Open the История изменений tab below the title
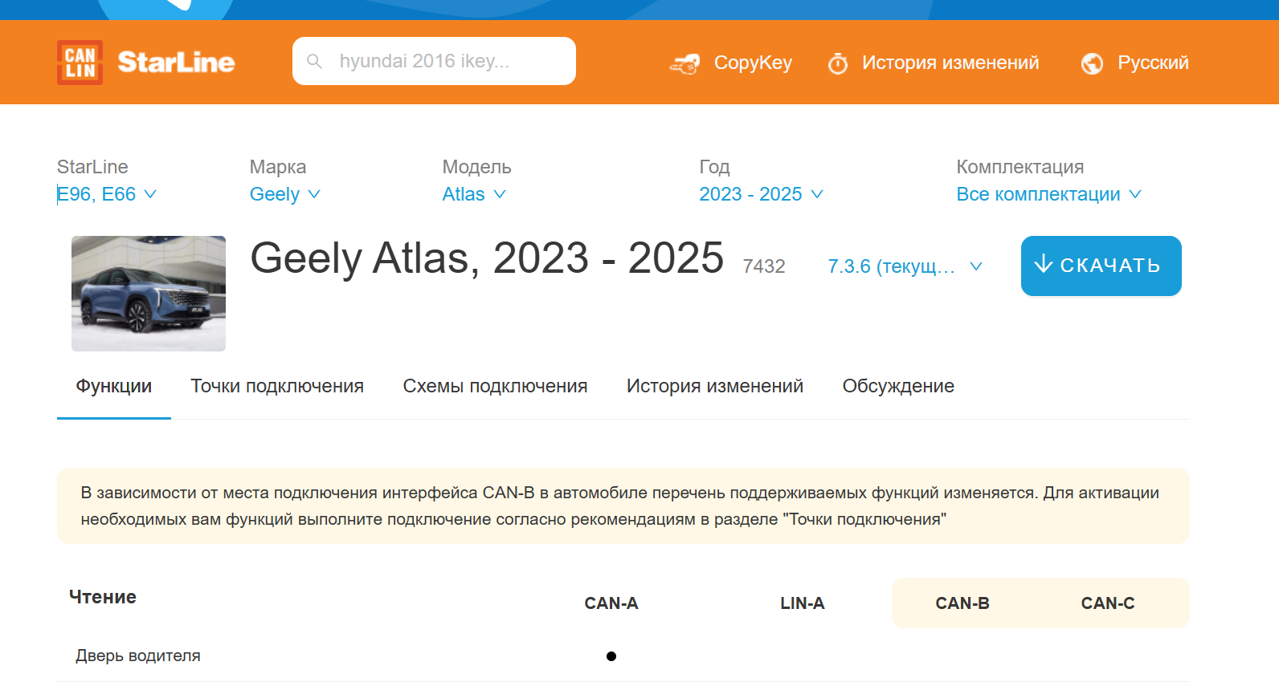The height and width of the screenshot is (682, 1279). point(714,386)
